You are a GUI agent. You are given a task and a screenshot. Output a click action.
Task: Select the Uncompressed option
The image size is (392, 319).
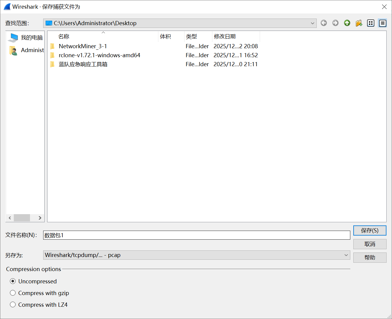(13, 281)
